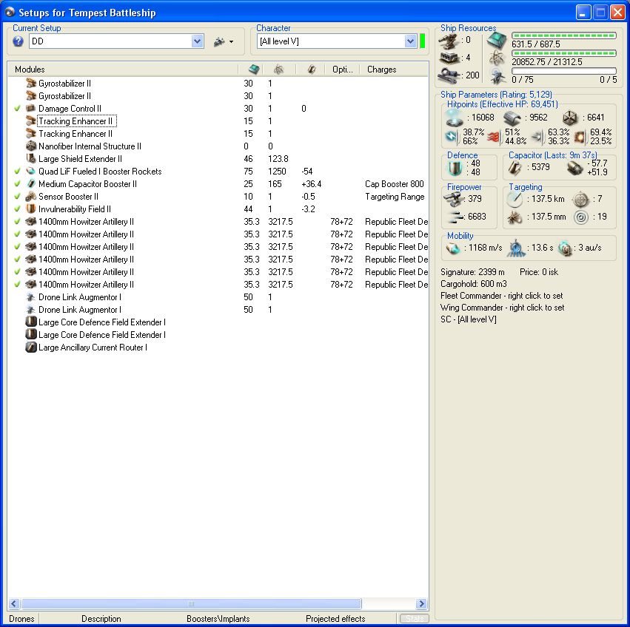
Task: Select the first Gyrostabilizer II module row
Action: click(218, 84)
